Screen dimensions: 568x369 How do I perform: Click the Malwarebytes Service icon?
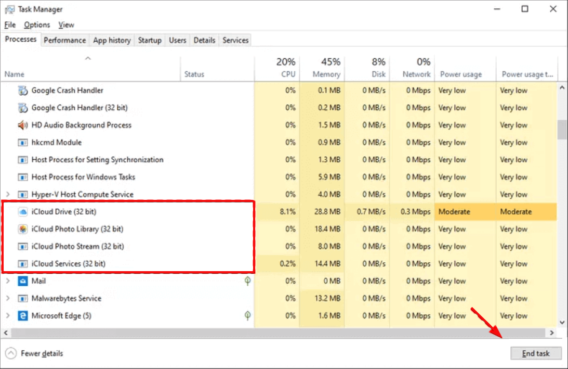point(23,298)
